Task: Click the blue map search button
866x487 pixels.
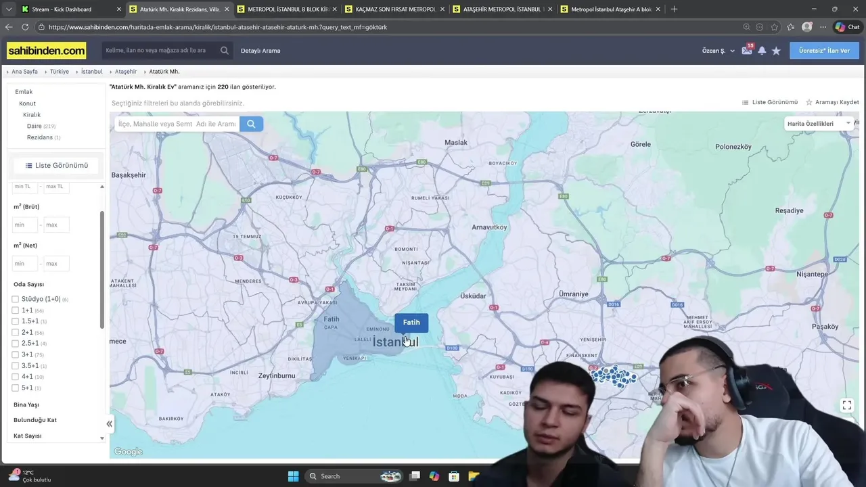Action: [251, 124]
